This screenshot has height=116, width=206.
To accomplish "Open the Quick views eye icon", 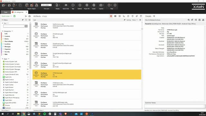I will (x=66, y=5).
